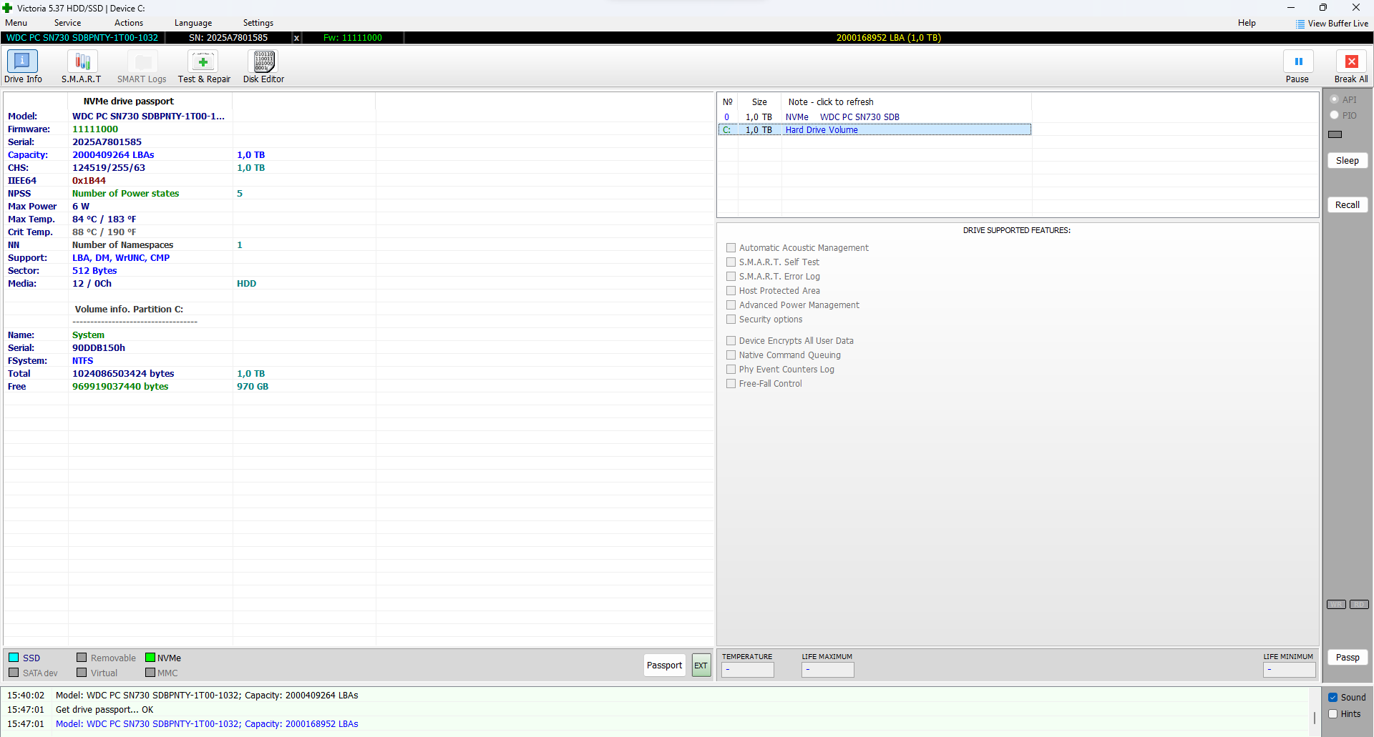This screenshot has width=1374, height=737.
Task: Click the LIFE MINIMUM value field
Action: click(1290, 670)
